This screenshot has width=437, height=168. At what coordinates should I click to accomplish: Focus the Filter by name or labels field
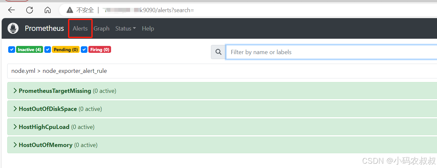click(332, 52)
